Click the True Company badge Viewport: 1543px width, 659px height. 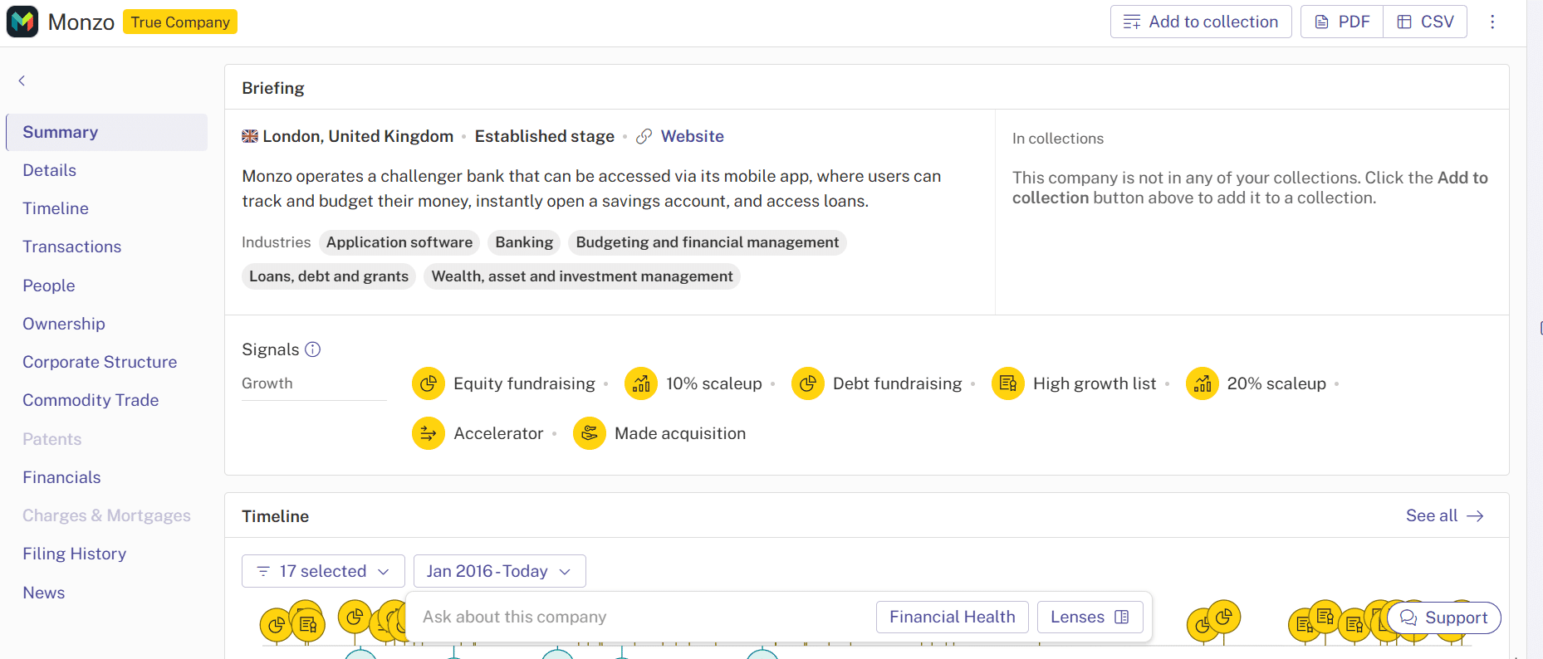180,22
